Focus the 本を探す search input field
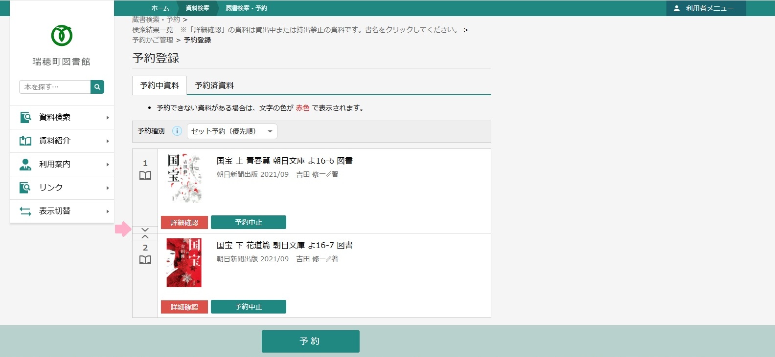Image resolution: width=775 pixels, height=357 pixels. click(55, 87)
